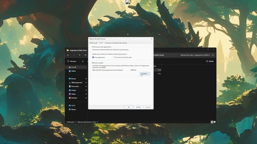Click the RAM virtuel address bar breadcrumb

point(159,55)
